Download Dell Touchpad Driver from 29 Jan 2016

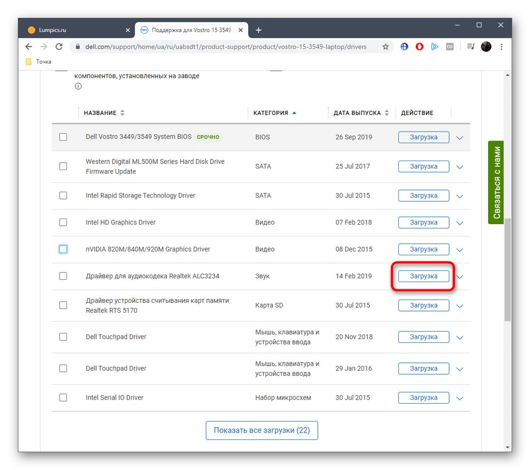coord(423,369)
